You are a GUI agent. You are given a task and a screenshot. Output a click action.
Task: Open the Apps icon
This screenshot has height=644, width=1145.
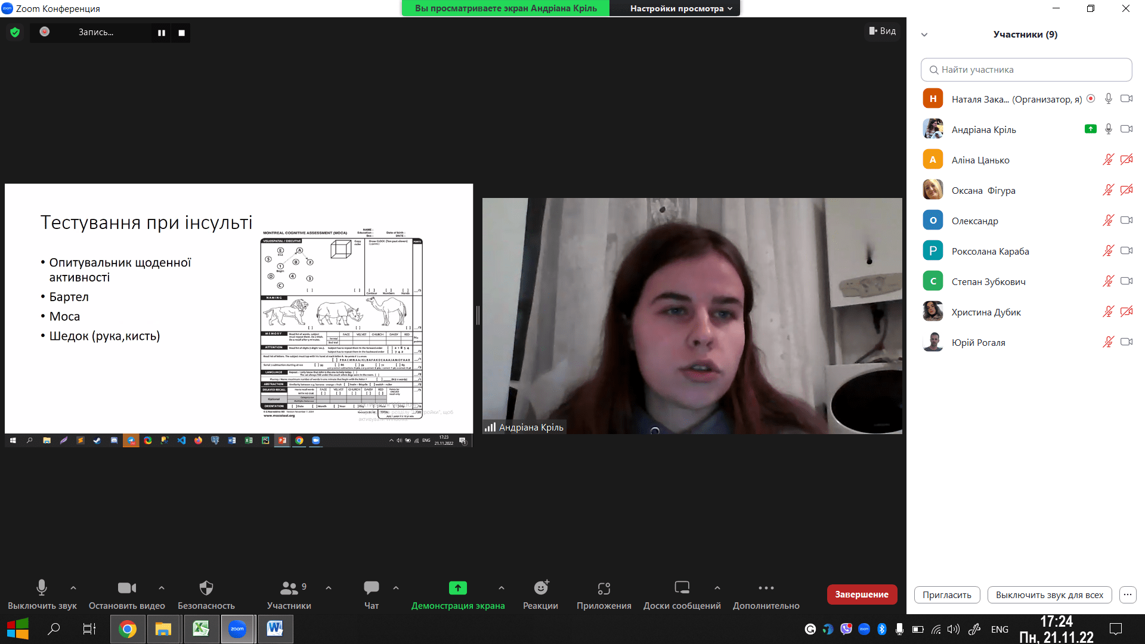(x=604, y=588)
